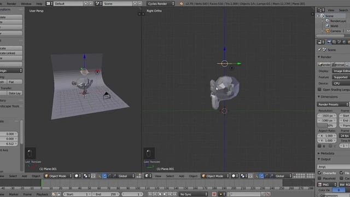The width and height of the screenshot is (350, 197).
Task: Click the screen layout browse icon beside Default
Action: (x=49, y=4)
